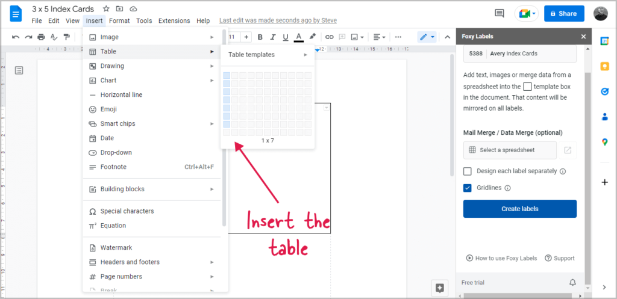Click the Google Docs home icon
This screenshot has height=299, width=617.
(16, 14)
